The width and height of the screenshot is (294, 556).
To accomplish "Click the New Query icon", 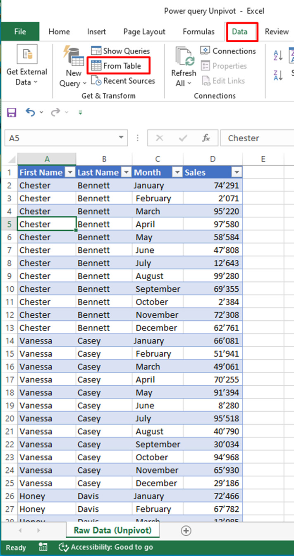I will pos(73,58).
